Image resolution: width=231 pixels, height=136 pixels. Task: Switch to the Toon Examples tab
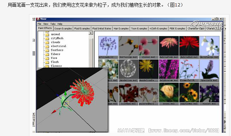pyautogui.click(x=139, y=29)
